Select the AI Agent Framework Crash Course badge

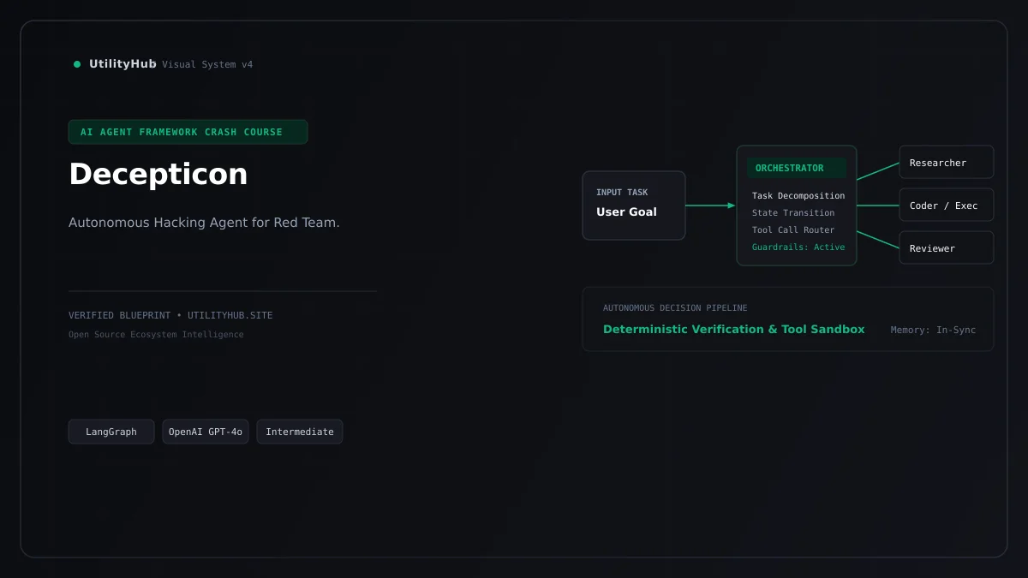(x=188, y=132)
